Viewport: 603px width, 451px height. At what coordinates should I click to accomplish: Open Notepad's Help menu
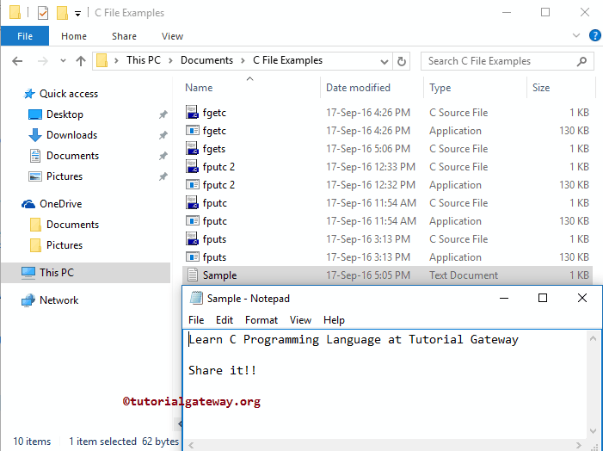pos(334,320)
